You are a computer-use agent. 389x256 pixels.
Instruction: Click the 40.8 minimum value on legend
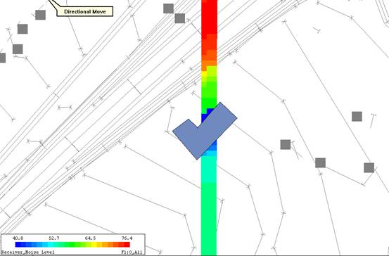coord(18,238)
